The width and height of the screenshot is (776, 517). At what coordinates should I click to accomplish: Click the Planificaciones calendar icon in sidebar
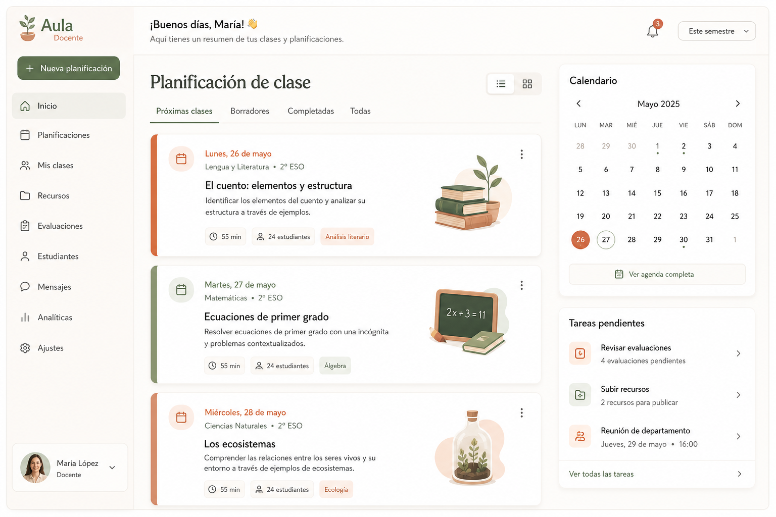tap(25, 135)
